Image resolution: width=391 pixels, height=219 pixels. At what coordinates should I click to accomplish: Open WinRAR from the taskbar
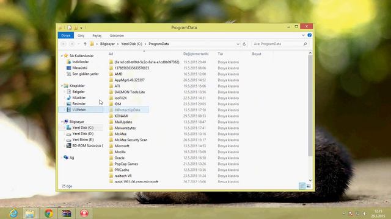[x=67, y=214]
